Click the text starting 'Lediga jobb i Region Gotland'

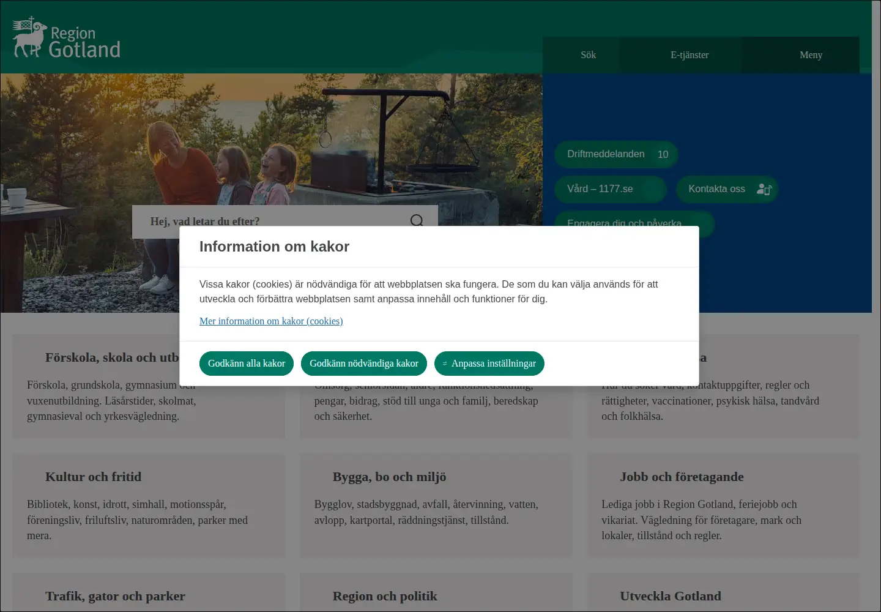pyautogui.click(x=702, y=520)
